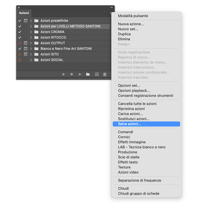Create new set with folder icon

point(88,74)
